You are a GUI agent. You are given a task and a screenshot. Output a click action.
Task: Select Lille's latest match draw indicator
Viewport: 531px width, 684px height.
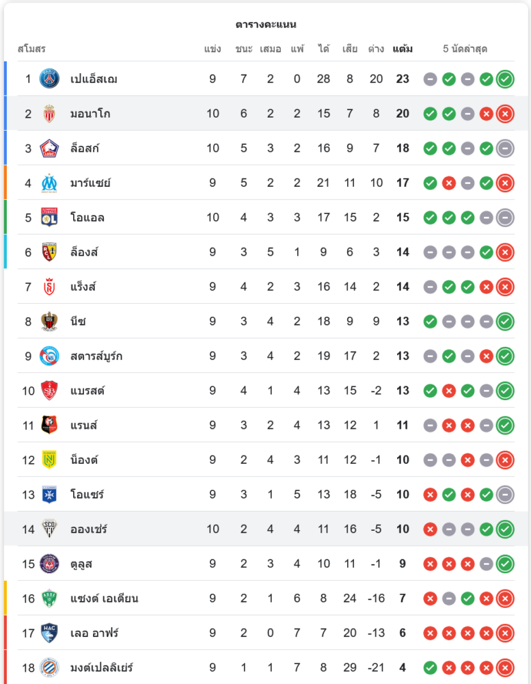point(505,148)
